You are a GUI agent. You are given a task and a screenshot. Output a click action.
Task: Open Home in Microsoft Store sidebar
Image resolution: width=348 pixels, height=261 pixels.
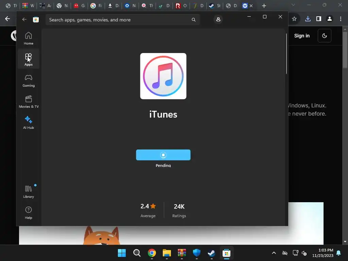coord(29,38)
